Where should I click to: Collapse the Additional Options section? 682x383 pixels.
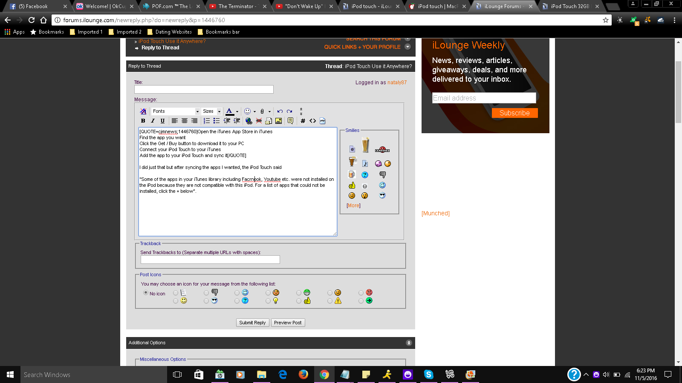pos(409,343)
